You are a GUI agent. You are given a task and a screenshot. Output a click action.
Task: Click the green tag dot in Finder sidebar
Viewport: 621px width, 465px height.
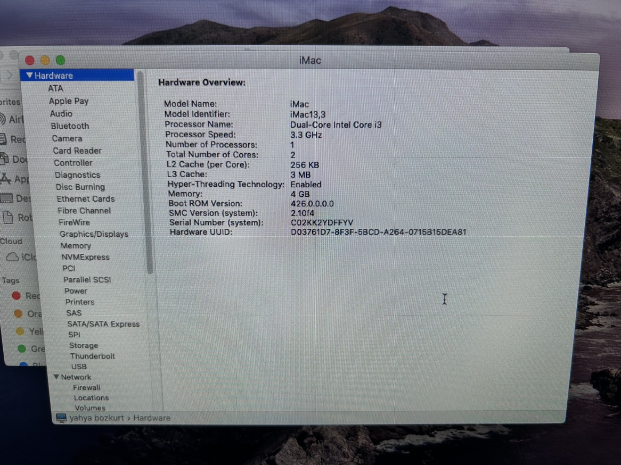[x=22, y=348]
